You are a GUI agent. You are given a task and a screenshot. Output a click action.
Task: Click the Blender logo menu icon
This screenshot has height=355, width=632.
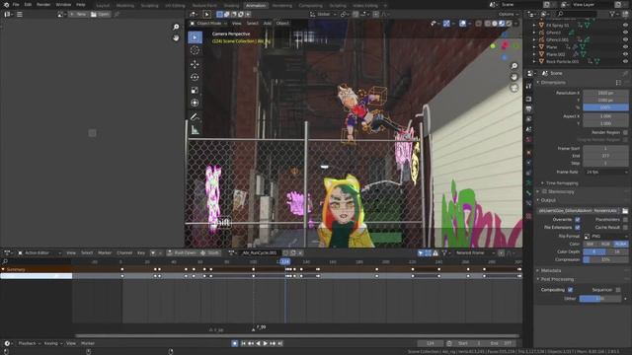6,5
